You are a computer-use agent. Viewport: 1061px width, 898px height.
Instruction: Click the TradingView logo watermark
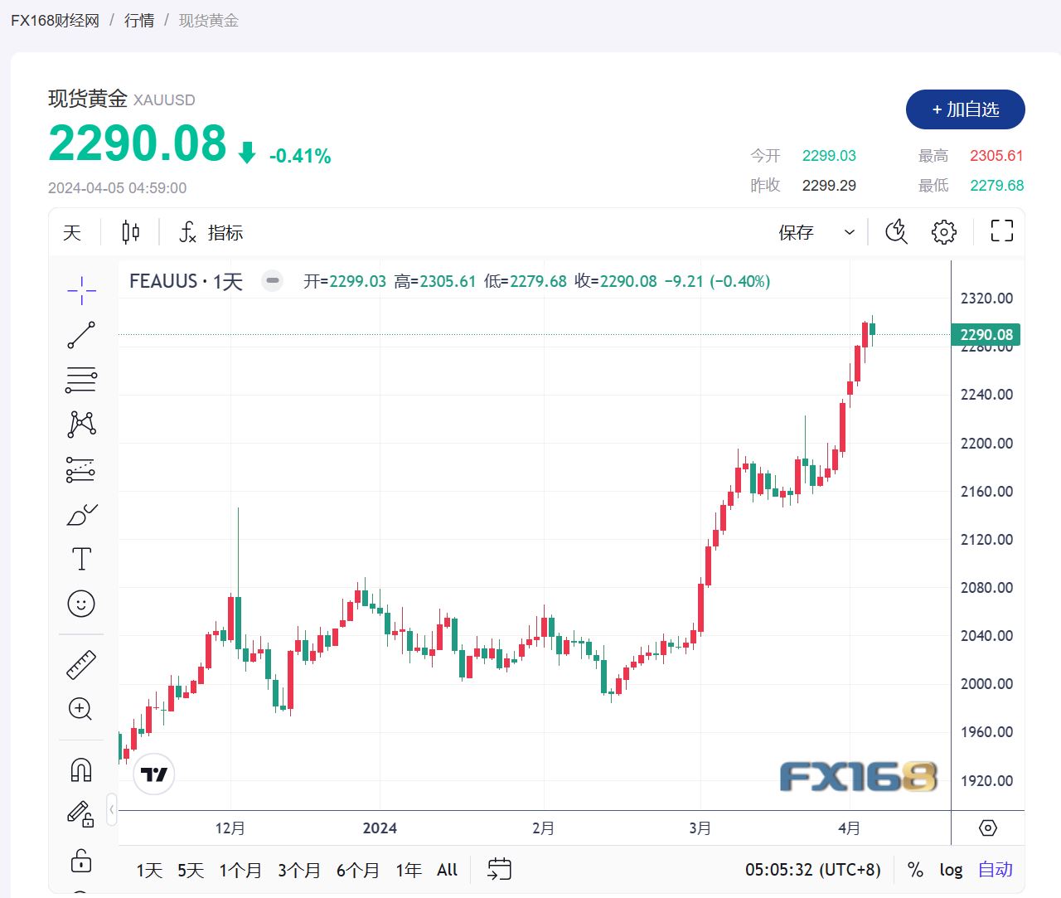click(153, 773)
